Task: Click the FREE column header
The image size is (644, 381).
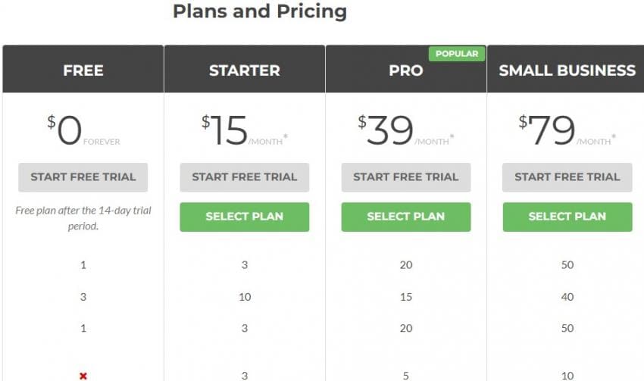Action: point(83,70)
